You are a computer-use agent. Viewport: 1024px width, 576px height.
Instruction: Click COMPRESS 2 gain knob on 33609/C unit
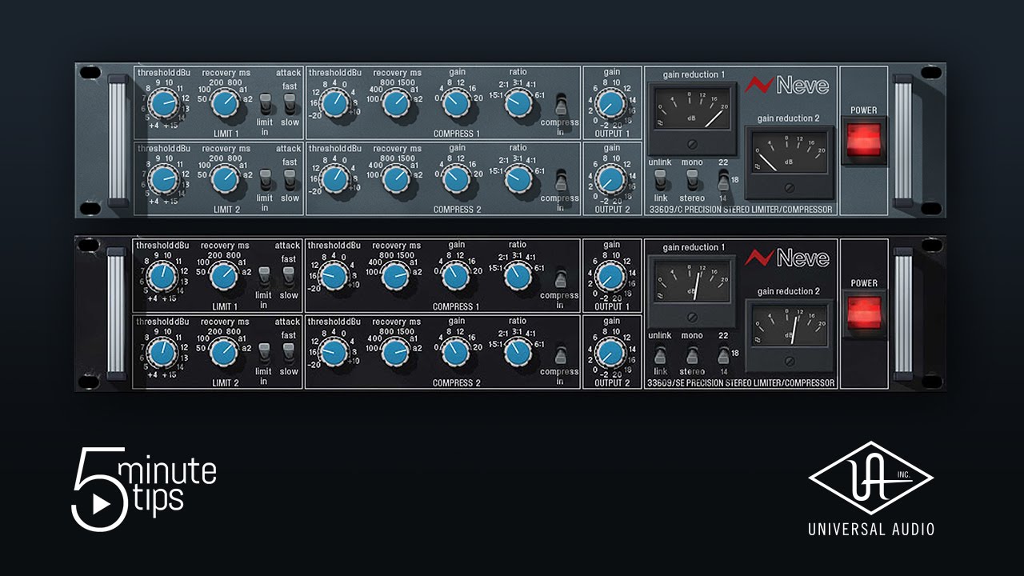coord(456,179)
